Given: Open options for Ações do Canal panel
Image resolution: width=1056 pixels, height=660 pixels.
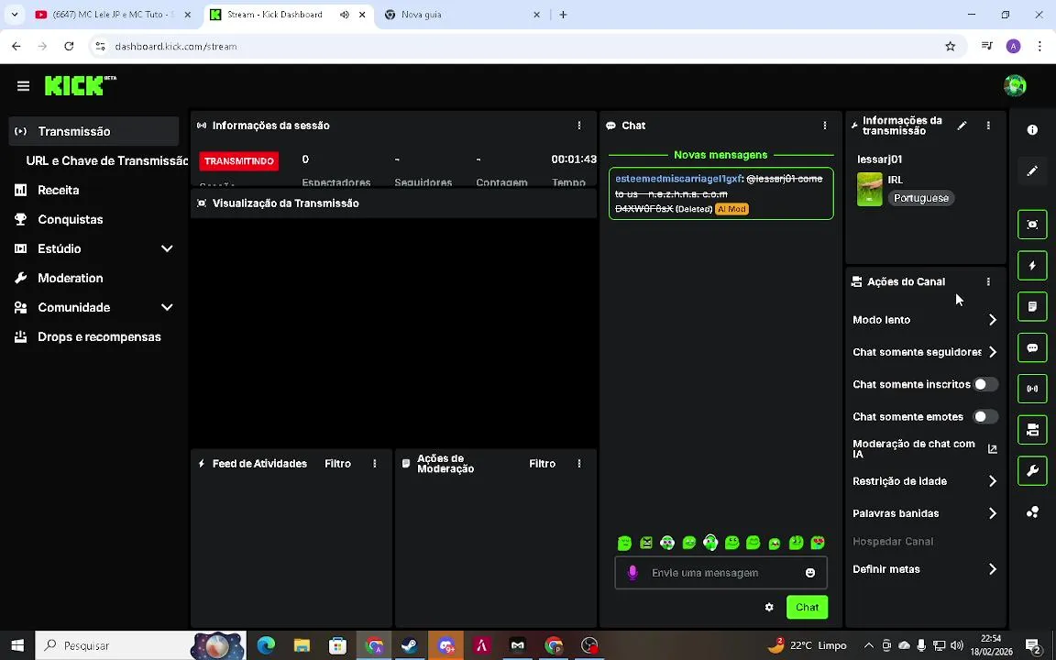Looking at the screenshot, I should 988,281.
